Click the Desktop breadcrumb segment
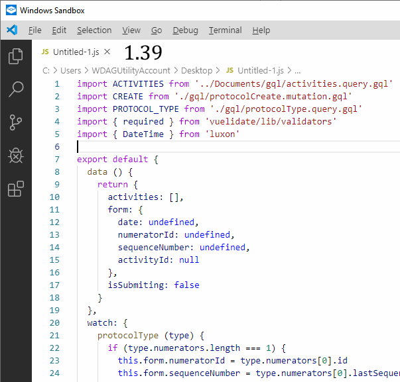The image size is (400, 382). click(x=196, y=71)
